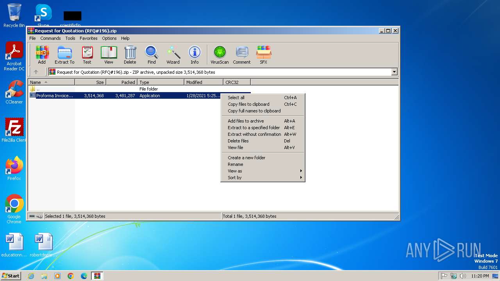Sort by Size column header
Viewport: 500px width, 281px height.
(x=90, y=82)
